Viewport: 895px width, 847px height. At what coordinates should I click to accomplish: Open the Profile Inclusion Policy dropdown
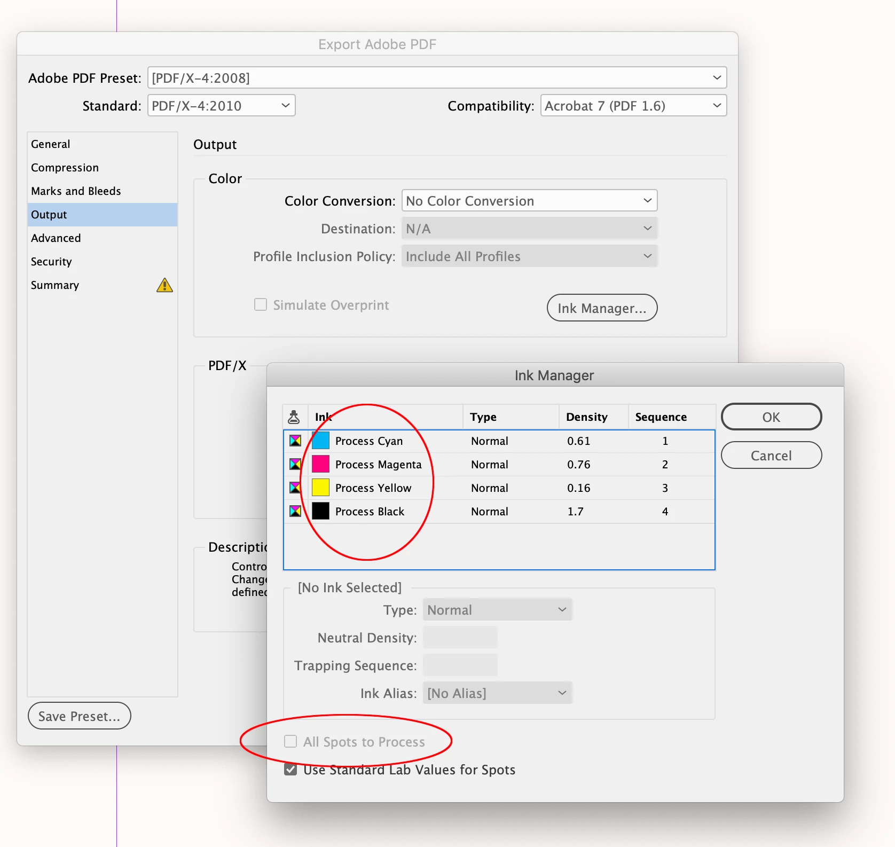click(x=529, y=256)
